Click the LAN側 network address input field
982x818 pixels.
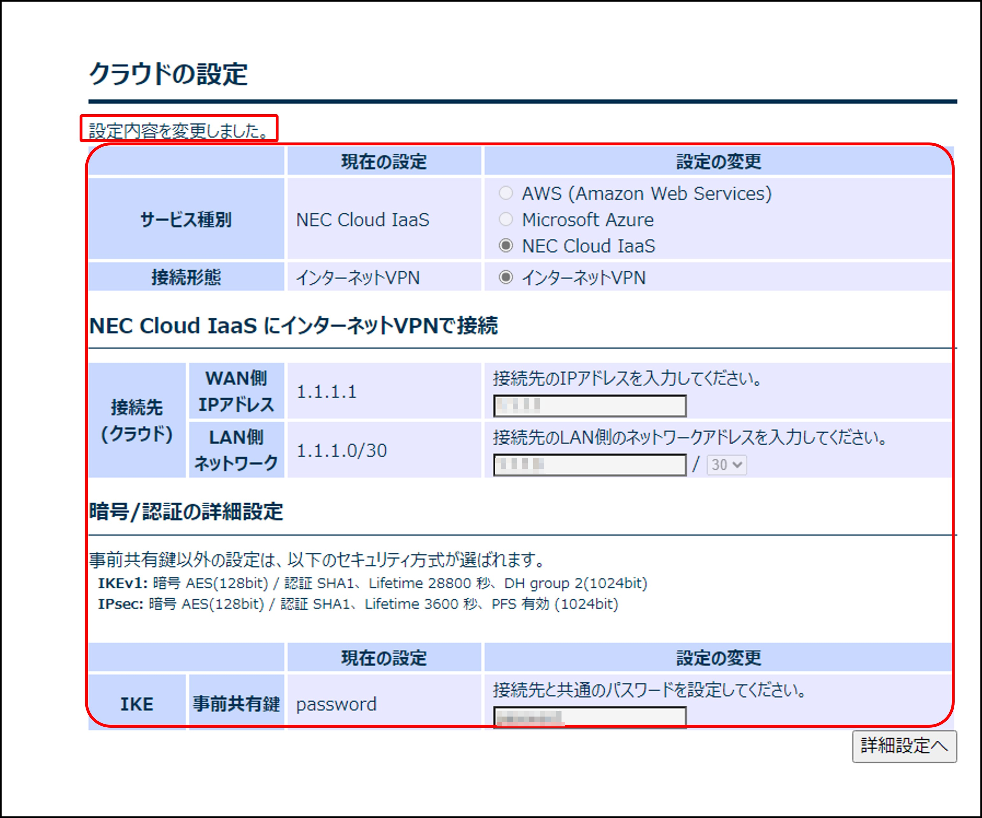[590, 465]
